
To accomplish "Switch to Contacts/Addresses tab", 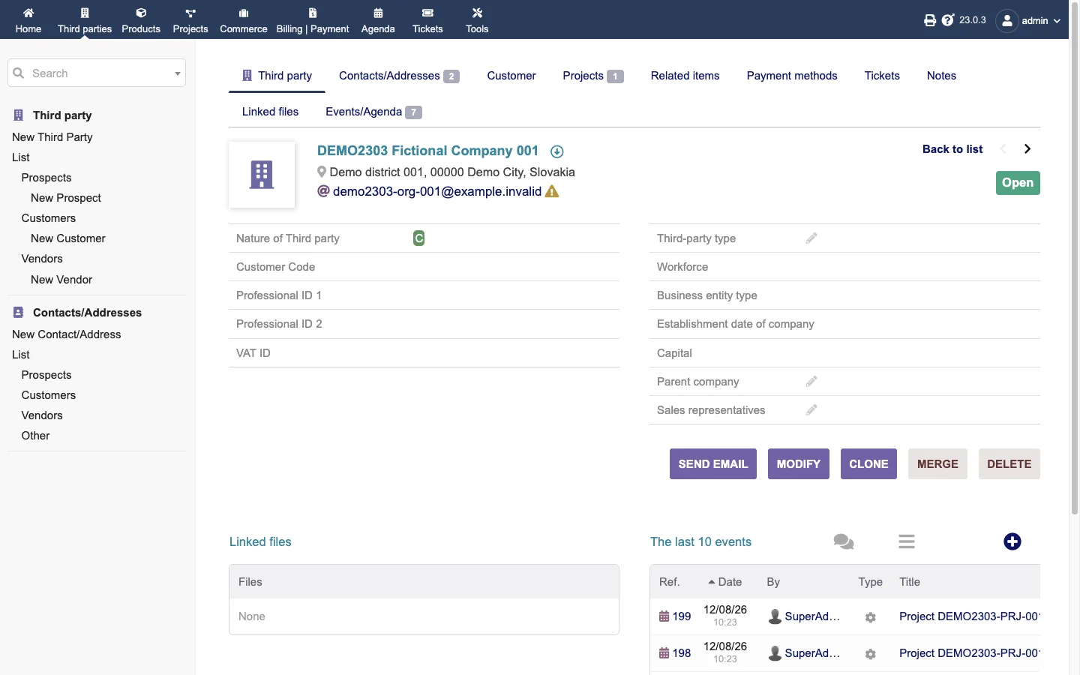I will coord(398,76).
